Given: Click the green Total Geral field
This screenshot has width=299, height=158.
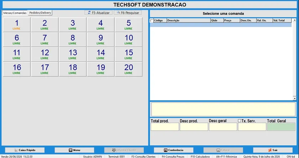Looking at the screenshot, I should [281, 127].
